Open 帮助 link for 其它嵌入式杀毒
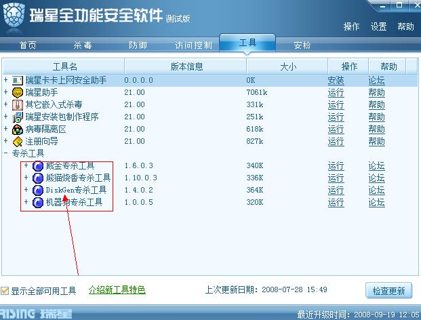This screenshot has width=421, height=320. (377, 105)
